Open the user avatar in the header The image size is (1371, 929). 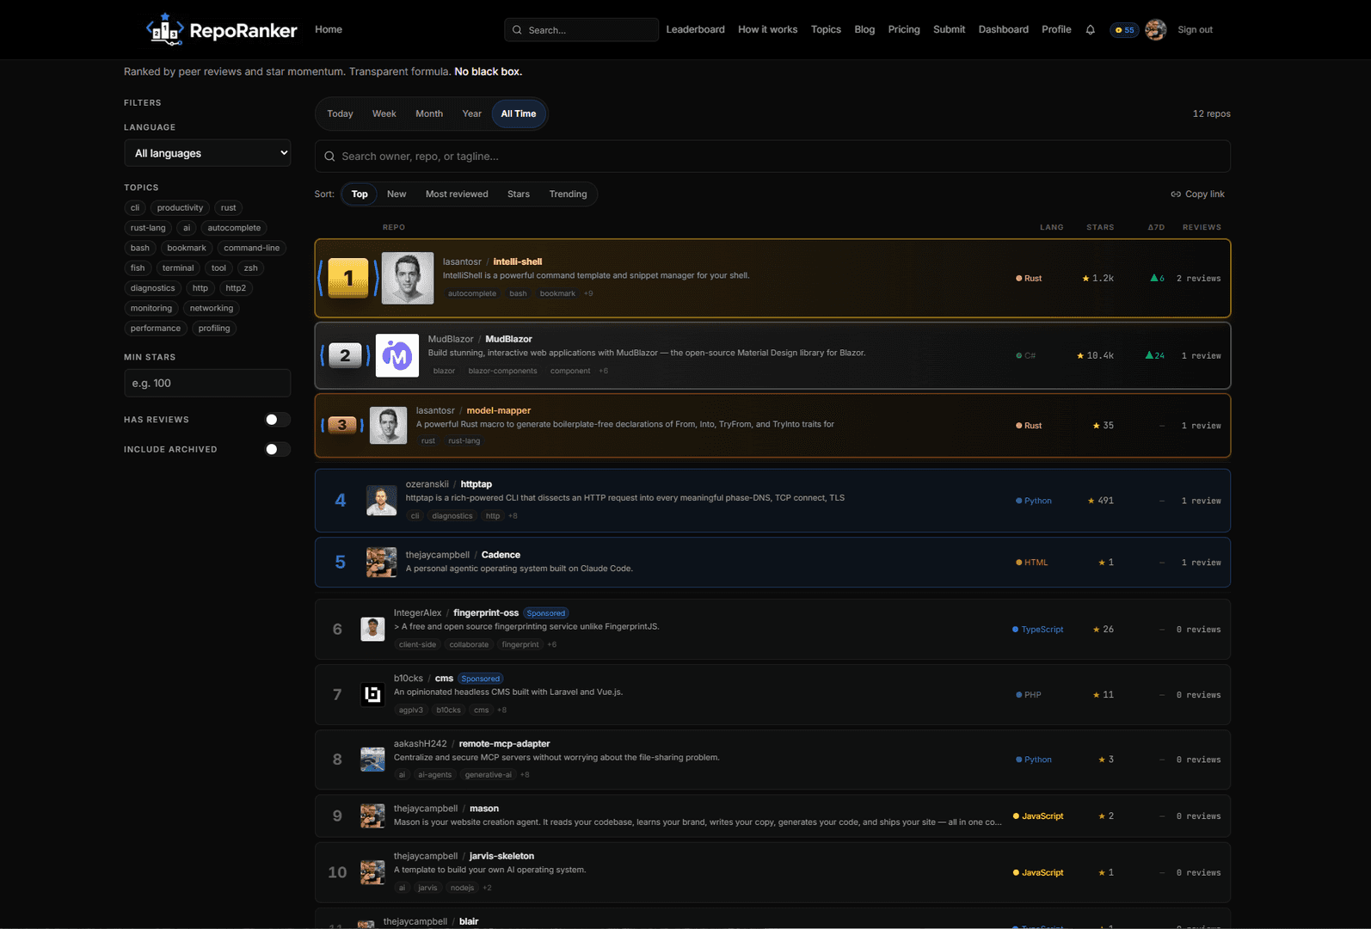1155,29
